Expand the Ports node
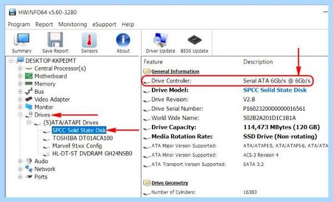Image resolution: width=333 pixels, height=202 pixels. [x=20, y=177]
